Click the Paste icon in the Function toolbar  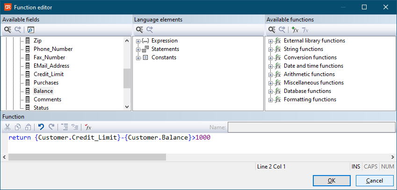coord(28,127)
